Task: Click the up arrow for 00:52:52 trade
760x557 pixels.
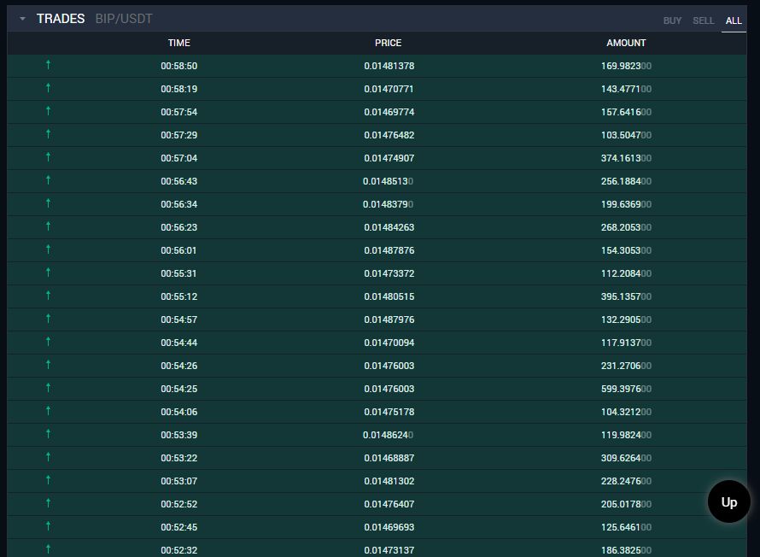Action: (x=48, y=503)
